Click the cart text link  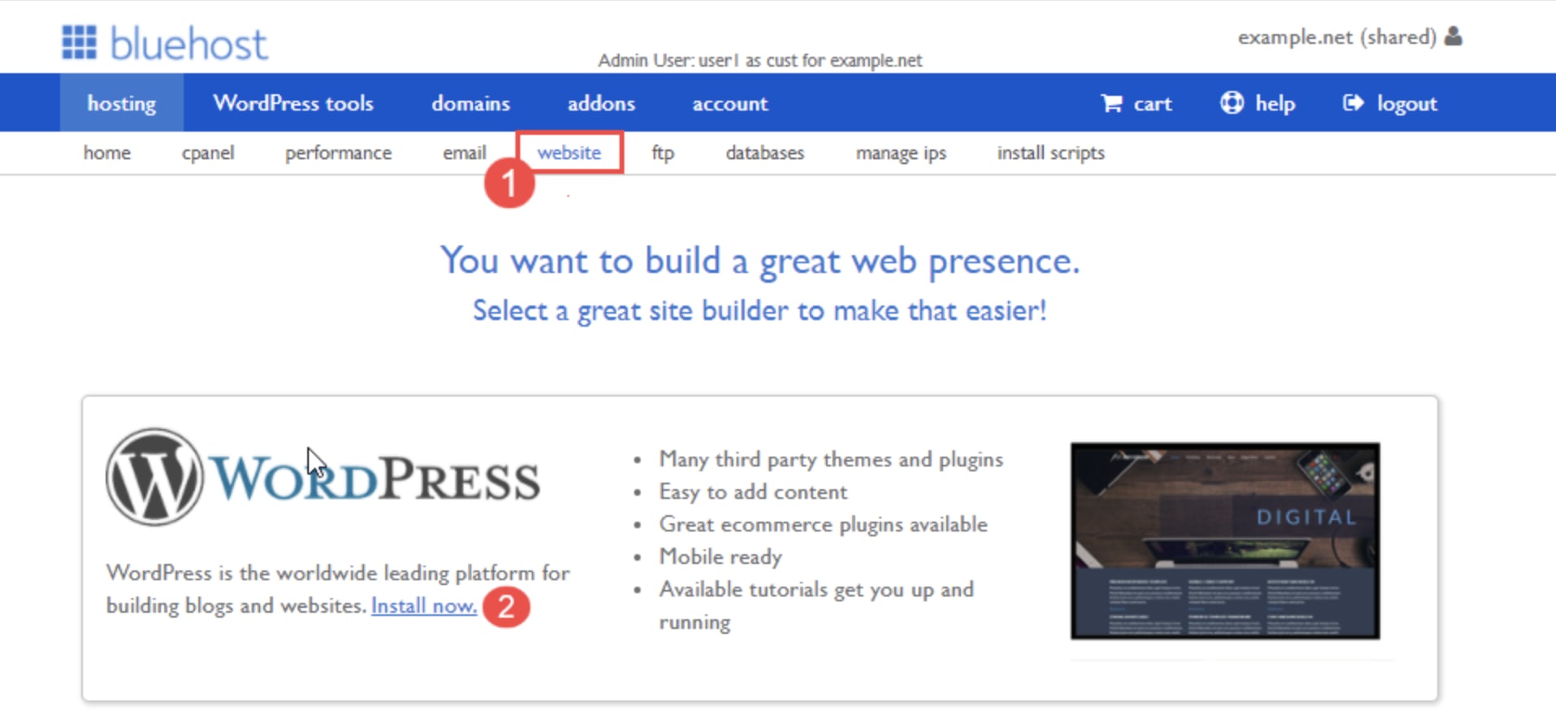(1153, 104)
